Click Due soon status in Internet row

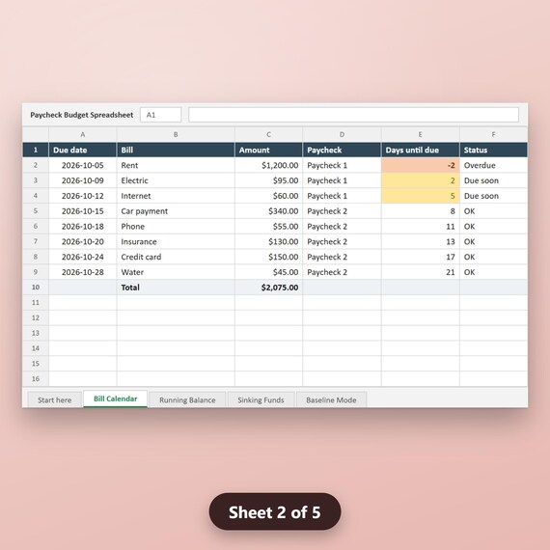click(x=493, y=196)
